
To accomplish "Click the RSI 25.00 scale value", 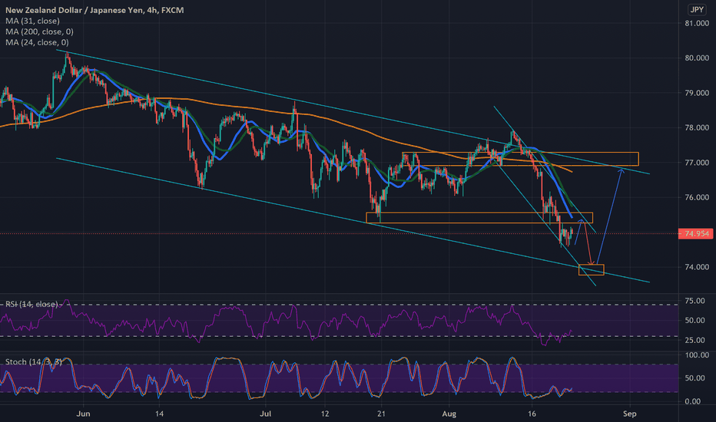I will [x=695, y=341].
